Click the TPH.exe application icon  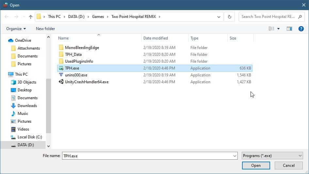[61, 68]
